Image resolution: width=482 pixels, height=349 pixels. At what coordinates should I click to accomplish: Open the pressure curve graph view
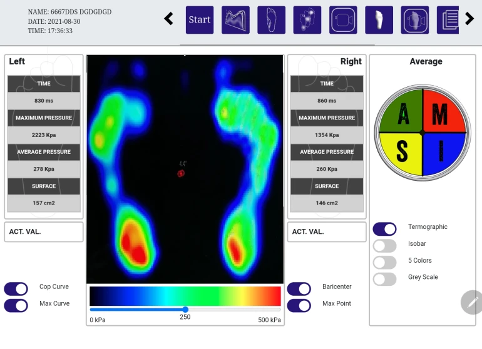point(235,20)
